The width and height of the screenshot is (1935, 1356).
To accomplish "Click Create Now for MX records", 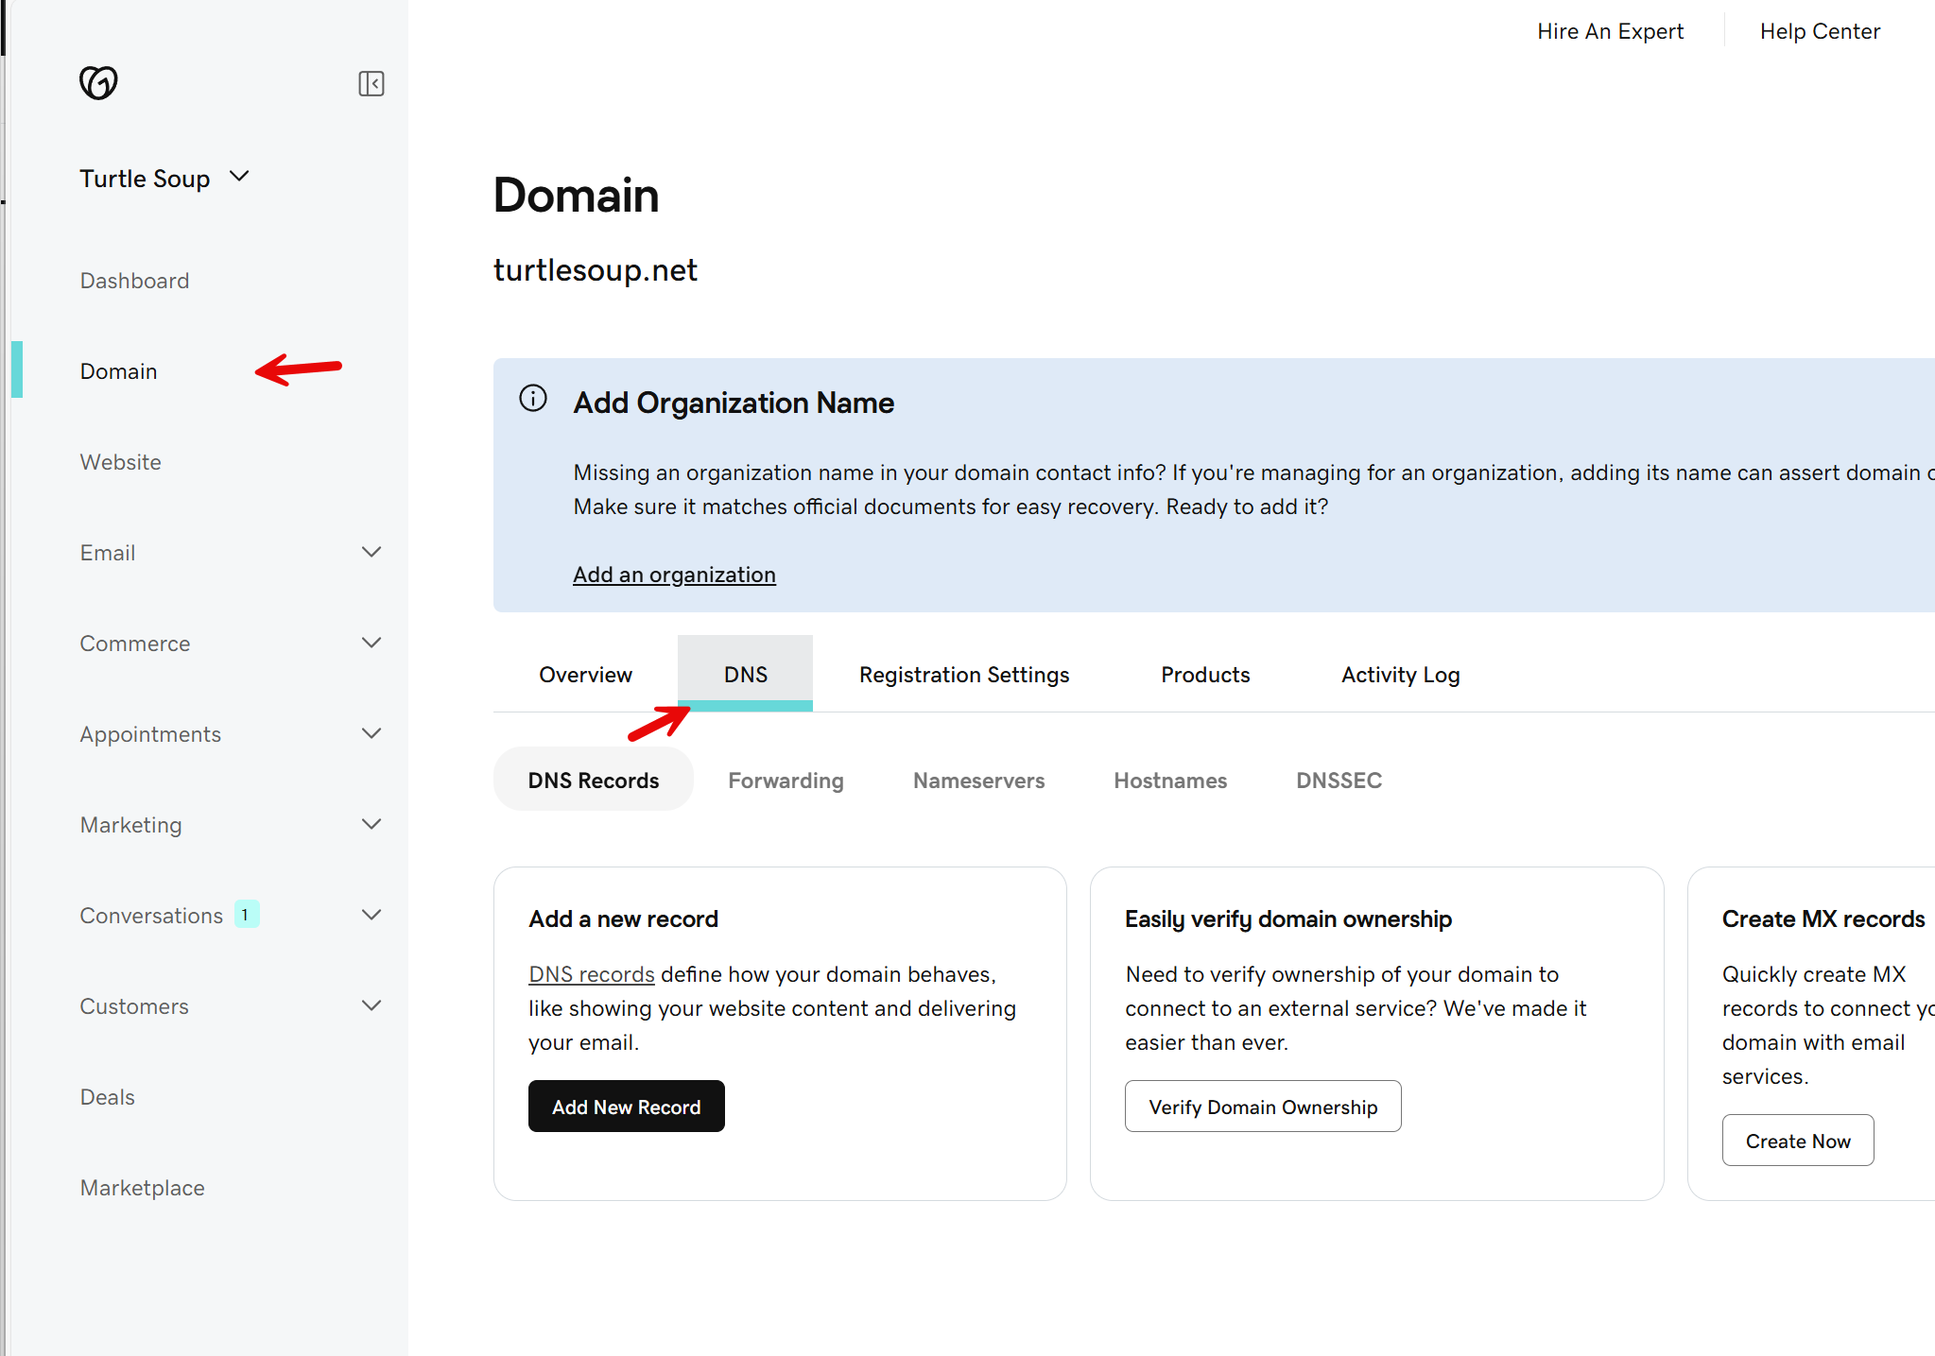I will 1797,1141.
